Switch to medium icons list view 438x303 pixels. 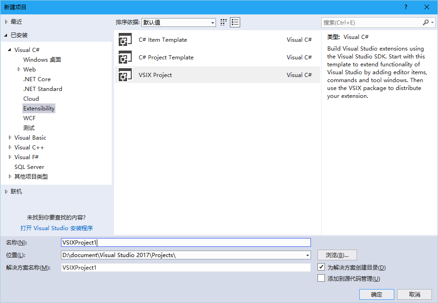pos(235,22)
